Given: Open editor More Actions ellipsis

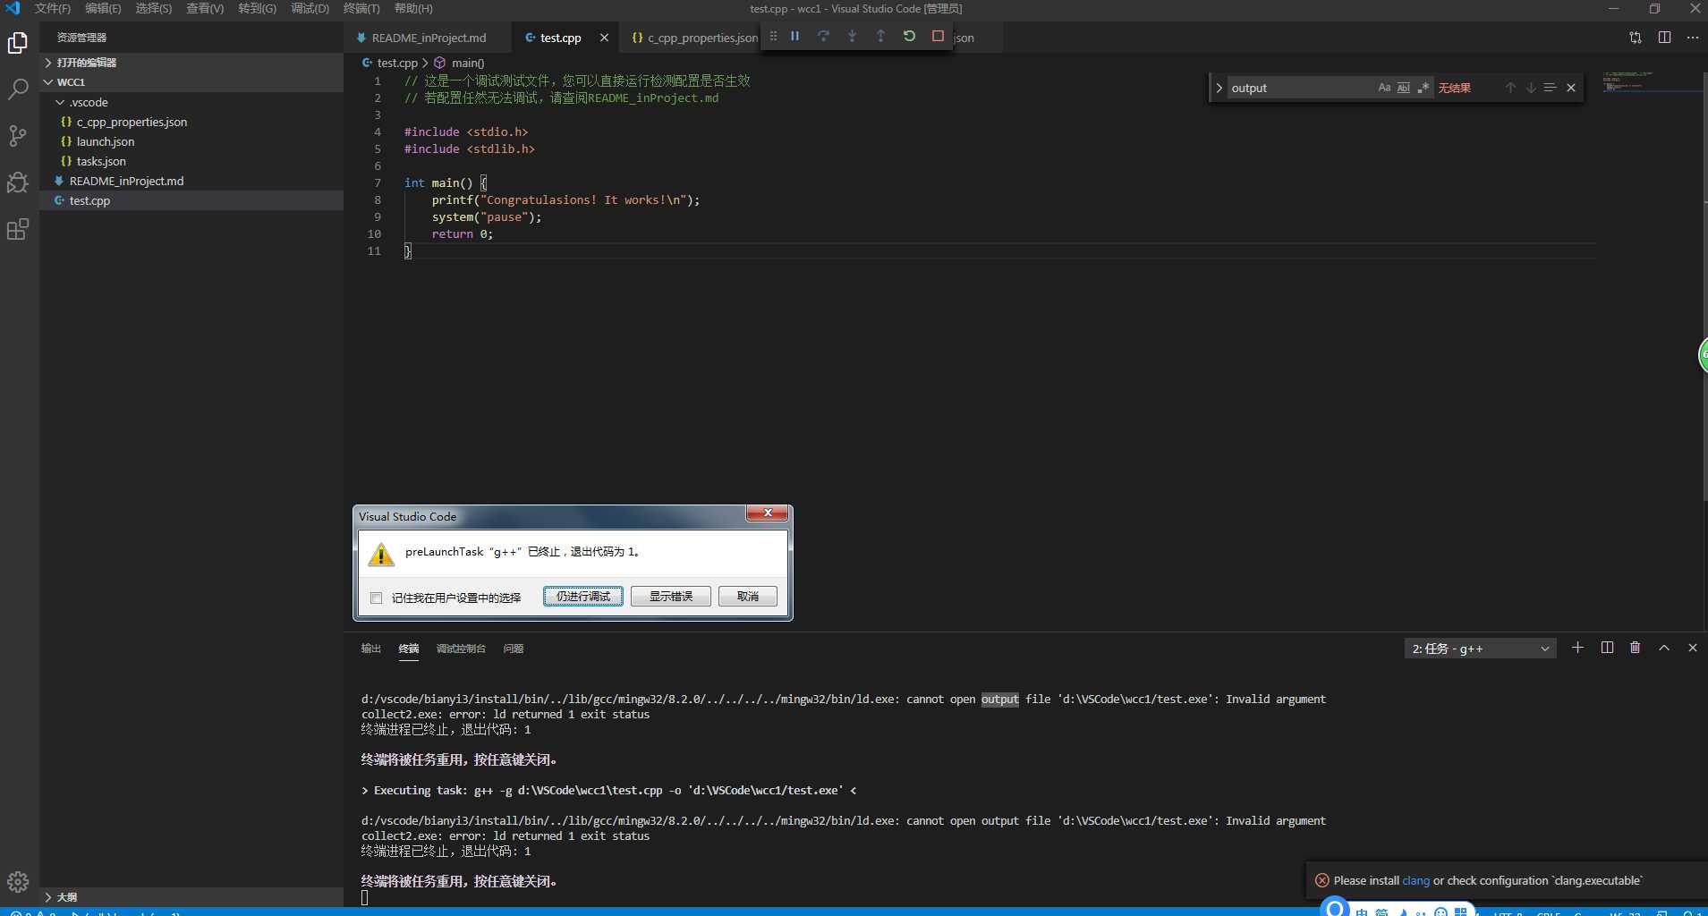Looking at the screenshot, I should pyautogui.click(x=1693, y=38).
